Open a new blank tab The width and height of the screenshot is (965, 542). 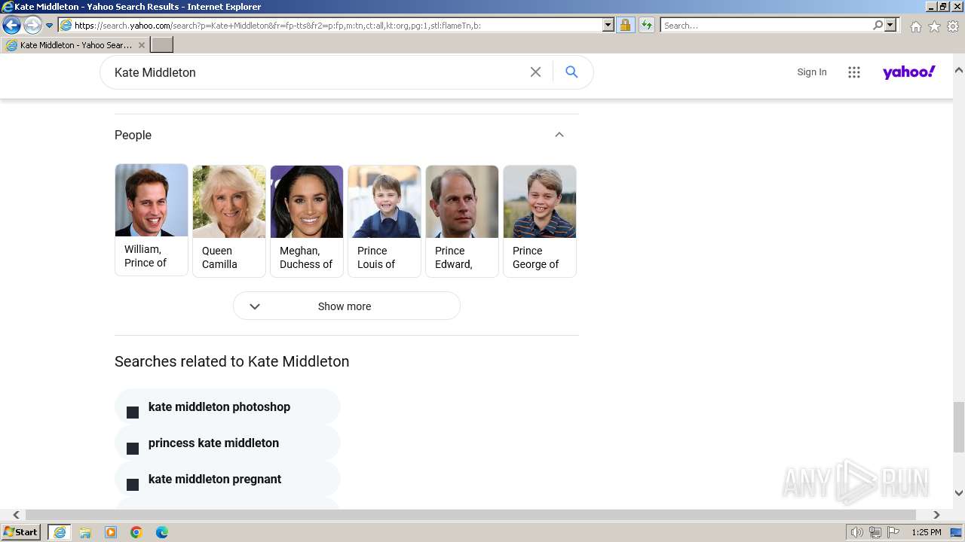pos(162,45)
